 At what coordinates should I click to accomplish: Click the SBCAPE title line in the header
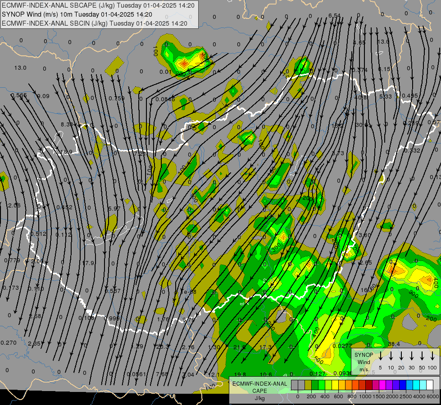pos(98,5)
